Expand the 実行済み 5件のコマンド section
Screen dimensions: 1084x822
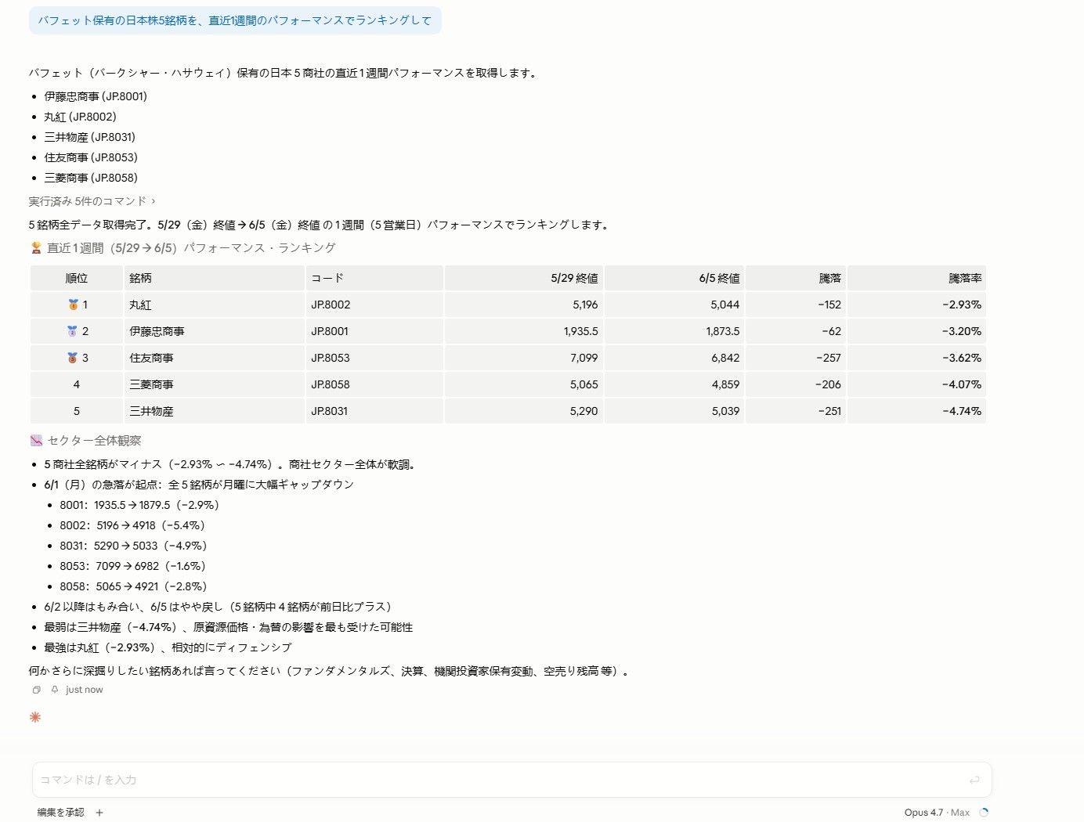[92, 201]
